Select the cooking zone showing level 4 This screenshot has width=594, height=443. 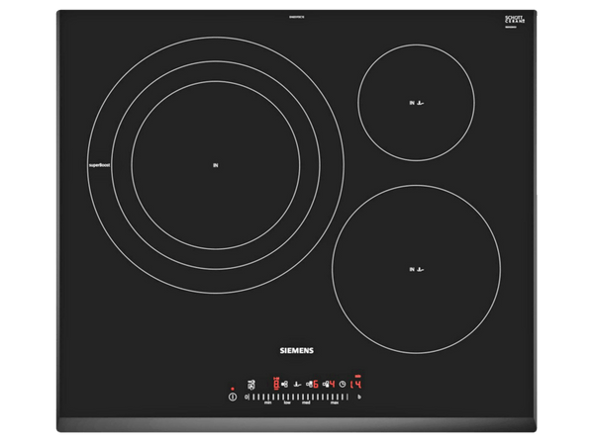[330, 384]
